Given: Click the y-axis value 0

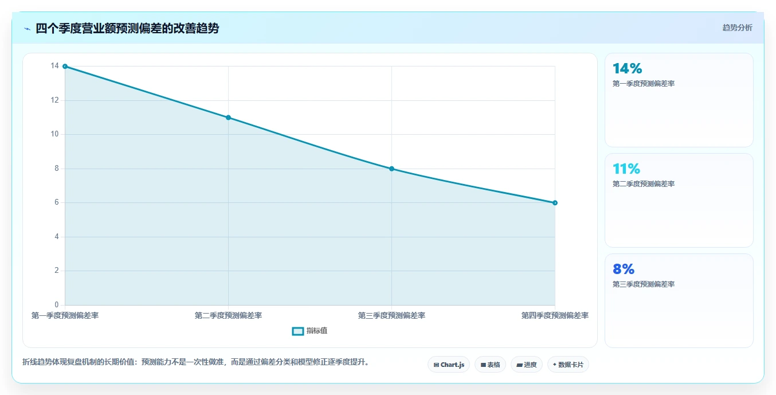Looking at the screenshot, I should coord(56,304).
